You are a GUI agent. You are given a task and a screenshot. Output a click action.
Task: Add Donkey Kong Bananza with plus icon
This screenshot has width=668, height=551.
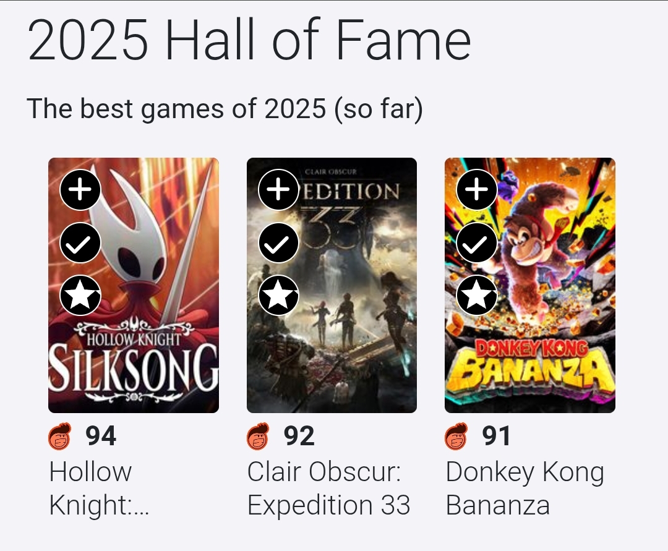pos(477,190)
